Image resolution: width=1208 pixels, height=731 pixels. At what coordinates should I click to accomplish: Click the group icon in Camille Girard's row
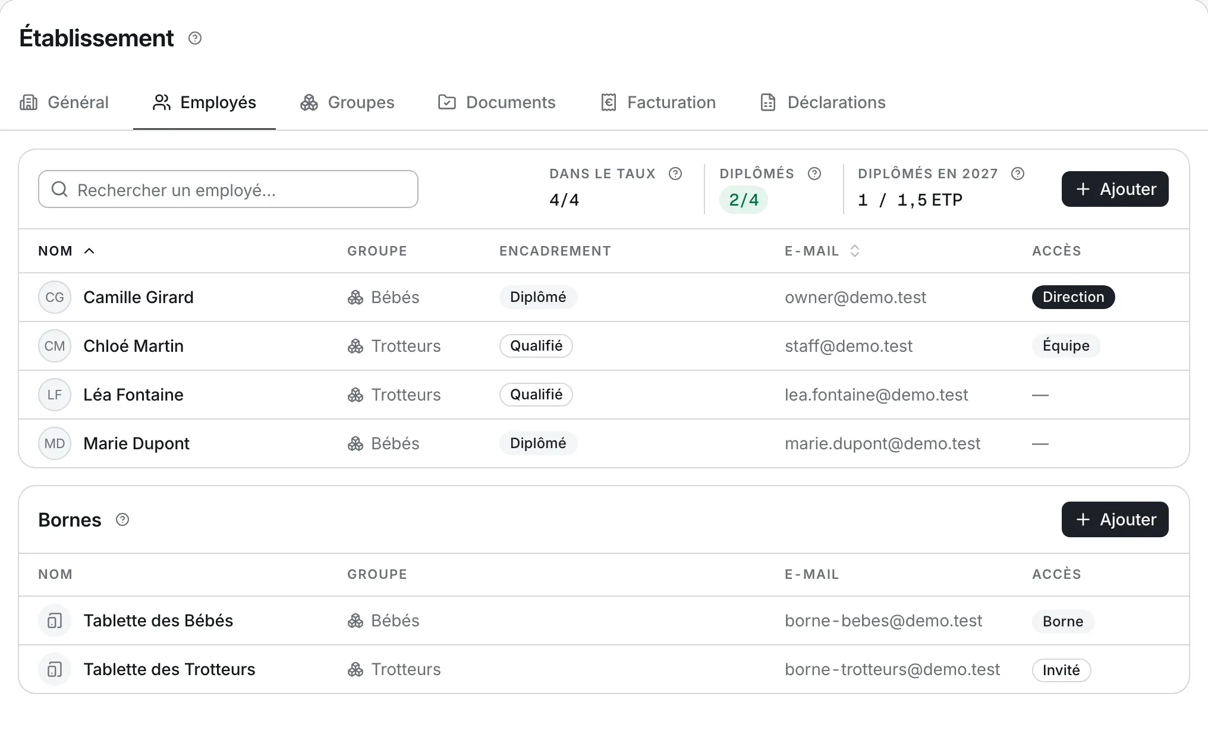click(356, 297)
